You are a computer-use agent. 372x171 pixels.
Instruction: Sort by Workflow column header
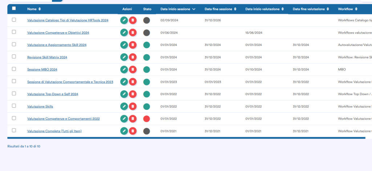[x=348, y=9]
